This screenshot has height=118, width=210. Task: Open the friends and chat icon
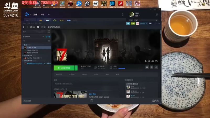[x=158, y=101]
